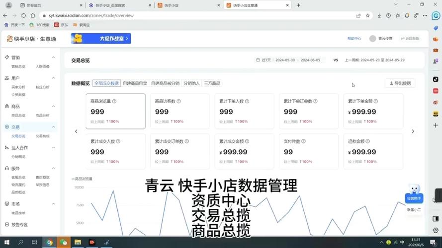Open the 大促作战室 banner

click(101, 39)
